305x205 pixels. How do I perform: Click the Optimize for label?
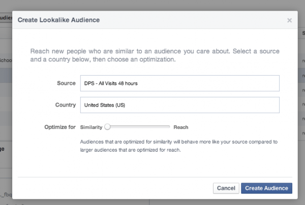(60, 127)
